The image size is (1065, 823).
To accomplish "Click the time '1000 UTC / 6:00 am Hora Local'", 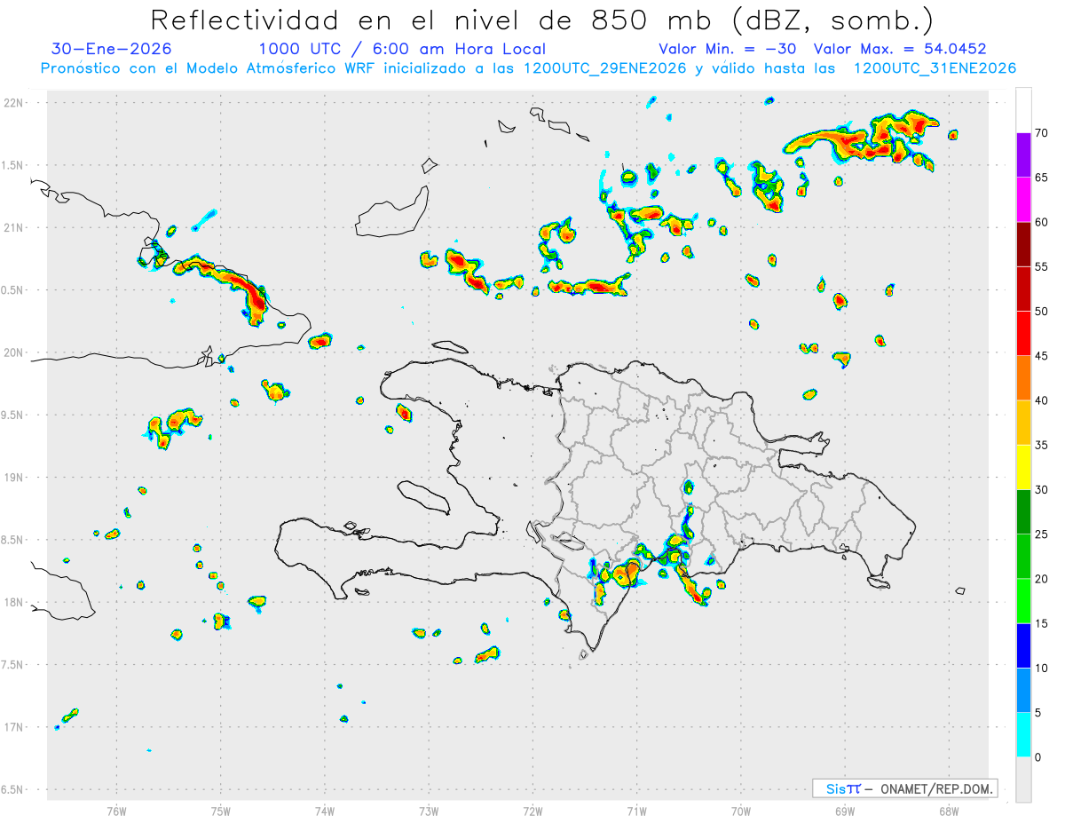I will point(402,49).
